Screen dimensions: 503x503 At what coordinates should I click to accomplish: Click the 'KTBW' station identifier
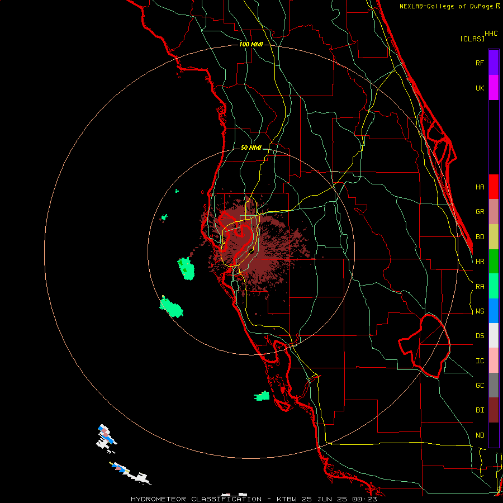[287, 499]
